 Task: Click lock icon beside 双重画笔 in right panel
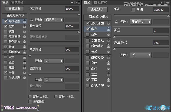click(108, 40)
